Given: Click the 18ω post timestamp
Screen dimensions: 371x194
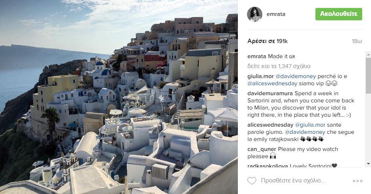Looking at the screenshot, I should [357, 41].
